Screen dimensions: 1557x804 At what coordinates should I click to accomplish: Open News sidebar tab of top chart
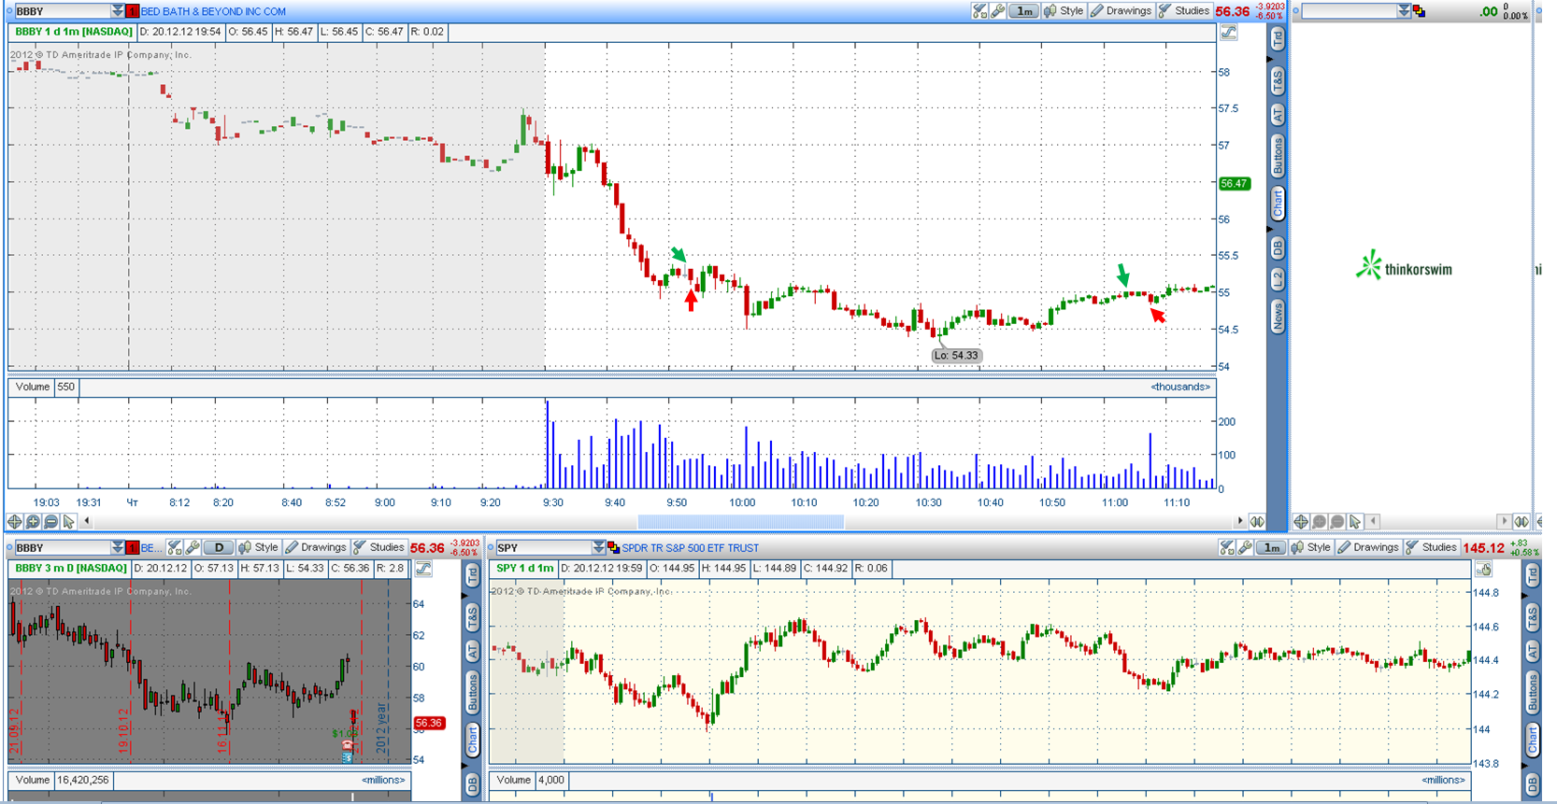(1278, 317)
